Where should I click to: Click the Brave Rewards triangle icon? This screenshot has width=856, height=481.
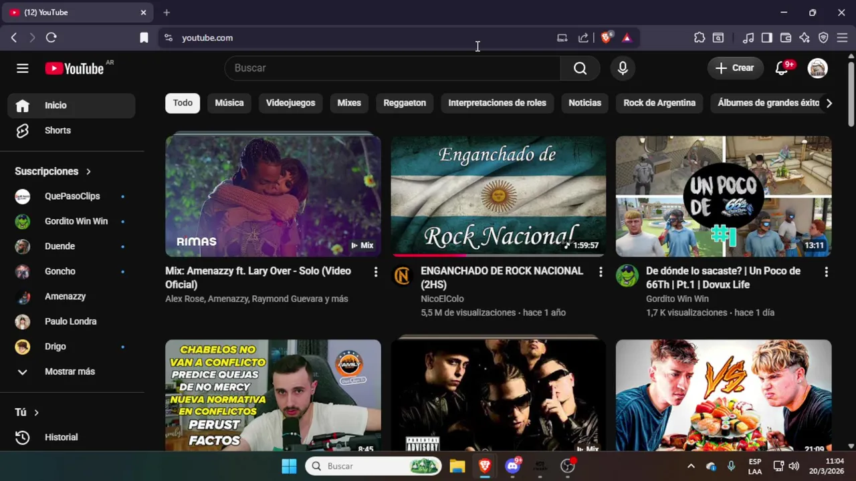(x=627, y=38)
